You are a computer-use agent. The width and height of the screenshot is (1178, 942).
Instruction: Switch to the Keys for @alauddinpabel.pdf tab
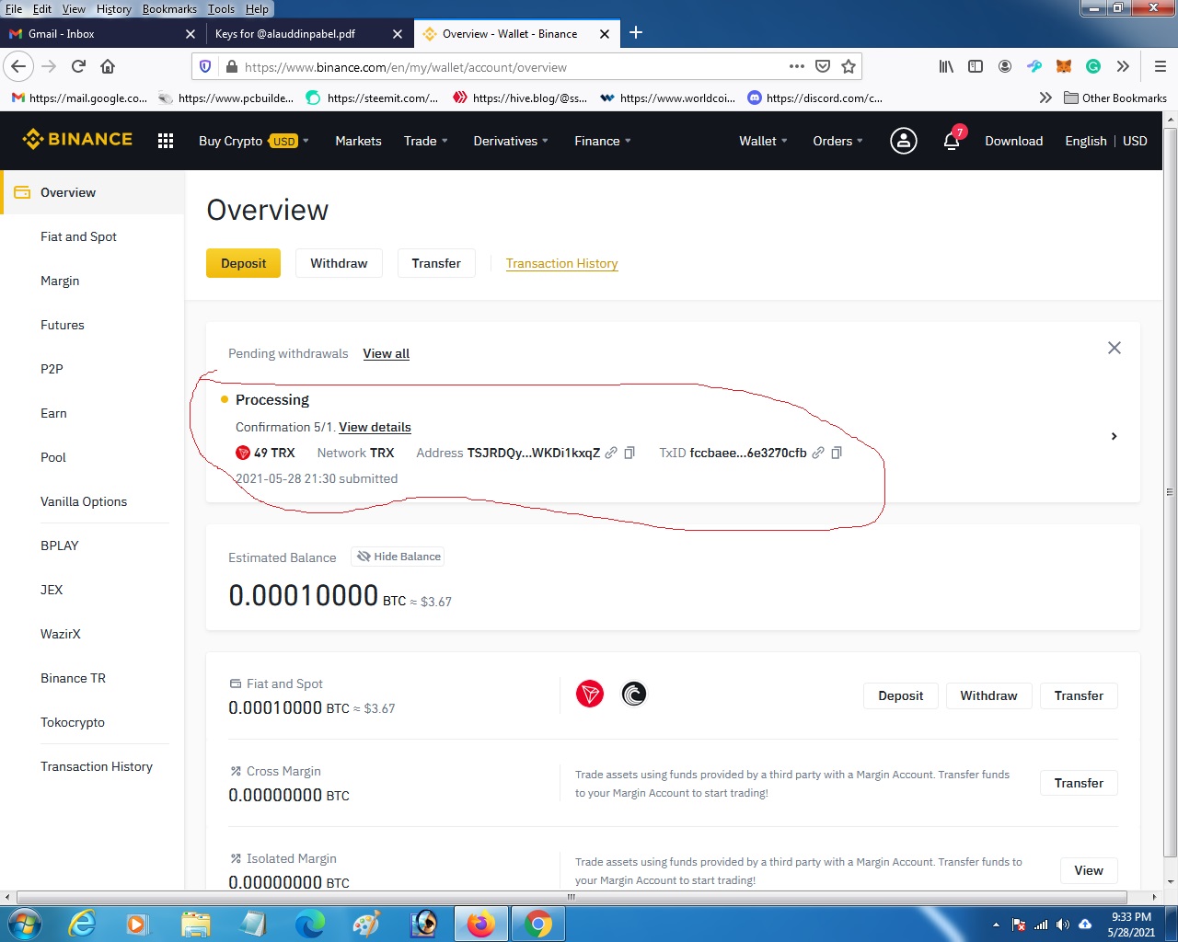click(308, 33)
